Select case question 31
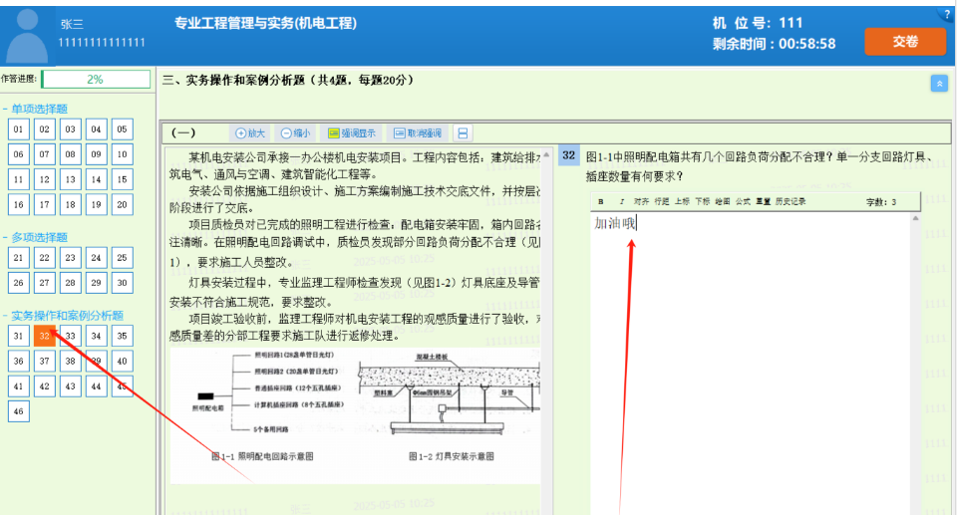The width and height of the screenshot is (957, 515). pos(18,337)
